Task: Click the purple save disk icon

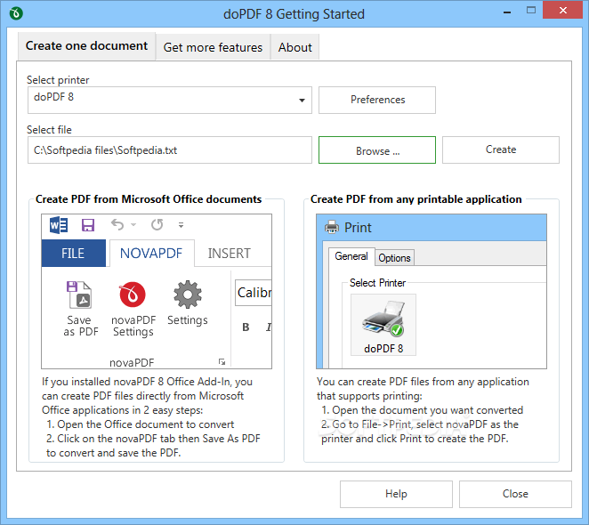Action: 88,225
